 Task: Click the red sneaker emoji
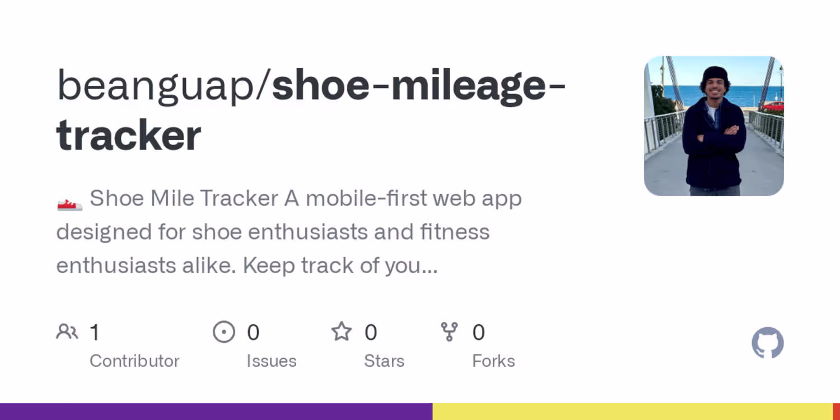70,199
